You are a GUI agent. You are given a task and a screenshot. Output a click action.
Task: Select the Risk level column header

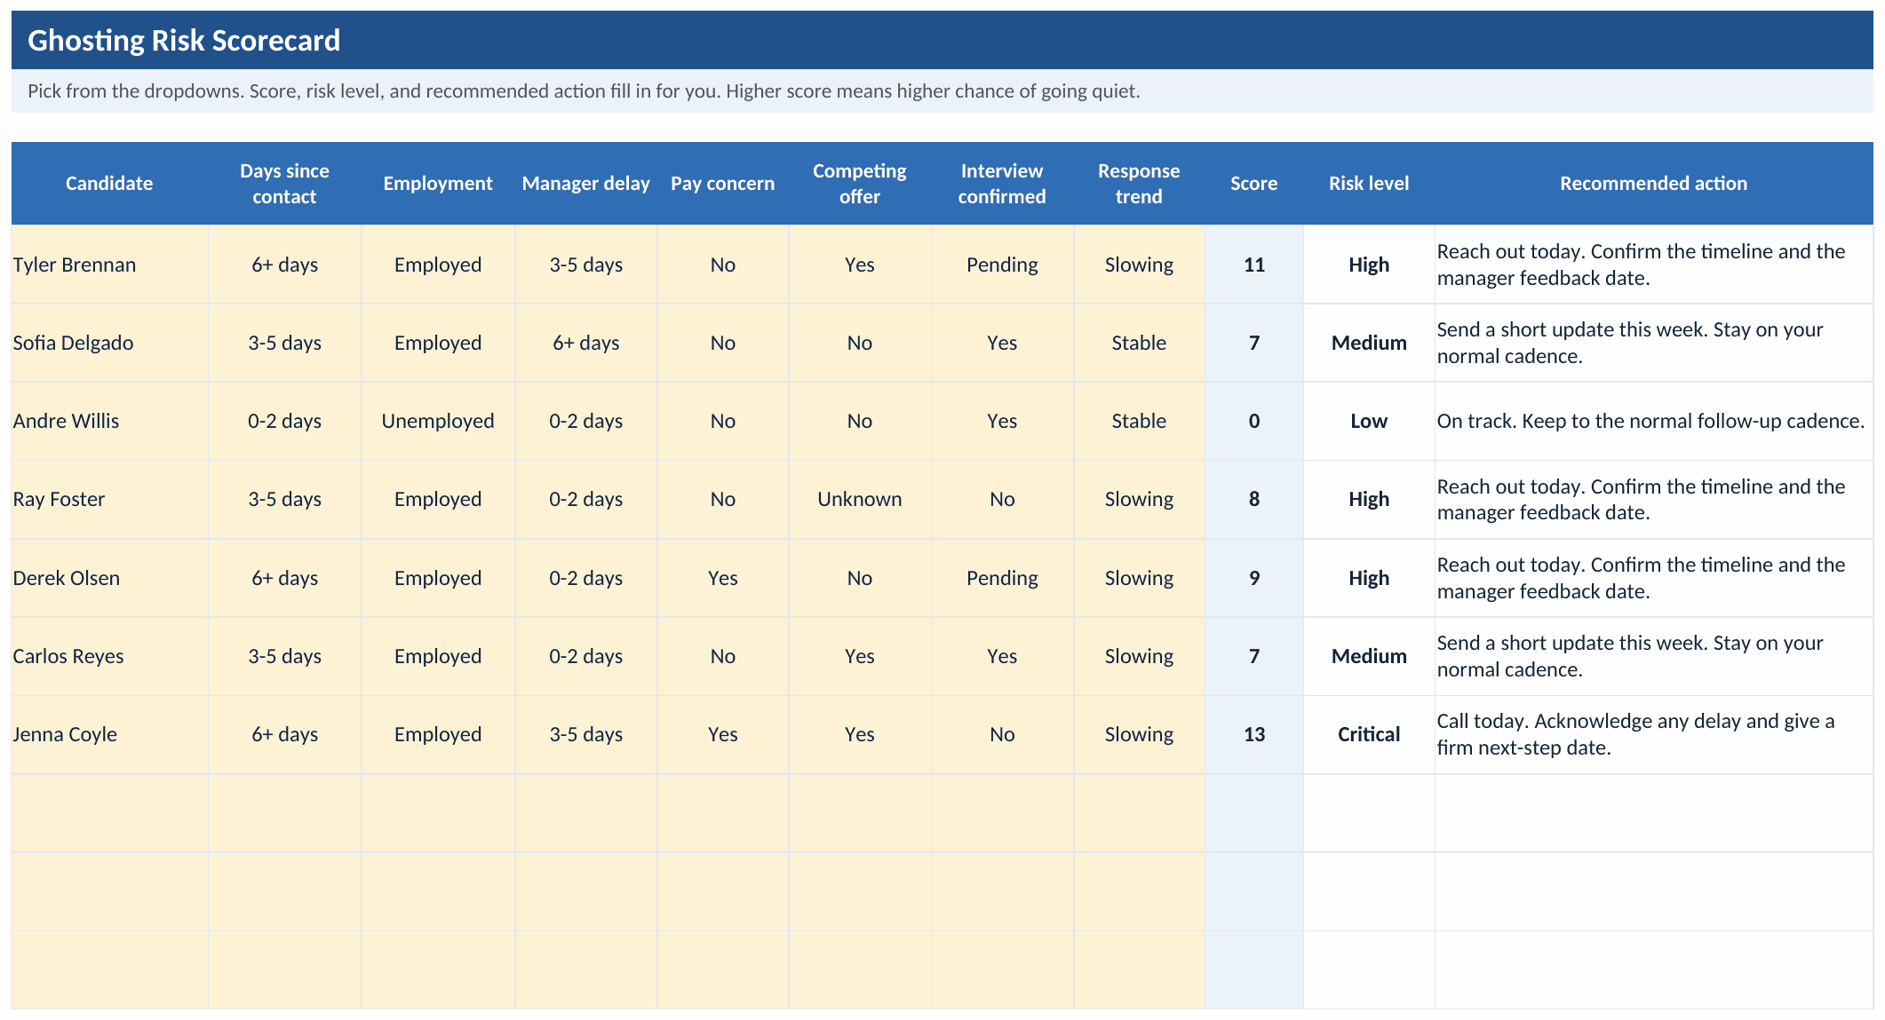pyautogui.click(x=1369, y=183)
